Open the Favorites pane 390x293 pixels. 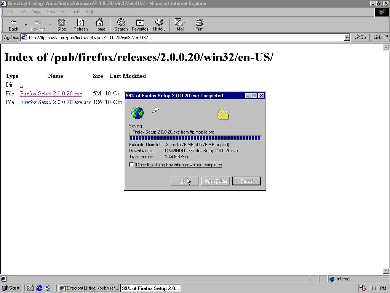pyautogui.click(x=140, y=25)
